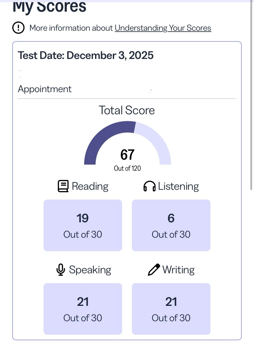Image resolution: width=254 pixels, height=347 pixels.
Task: Click the Reading section label
Action: pyautogui.click(x=90, y=186)
